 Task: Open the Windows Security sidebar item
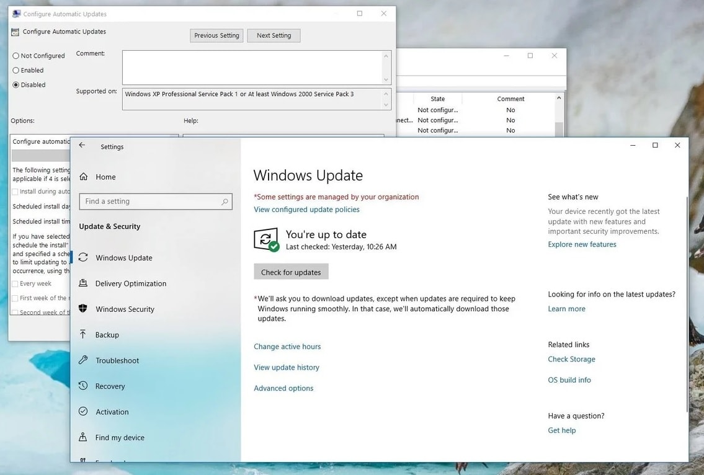[155, 309]
